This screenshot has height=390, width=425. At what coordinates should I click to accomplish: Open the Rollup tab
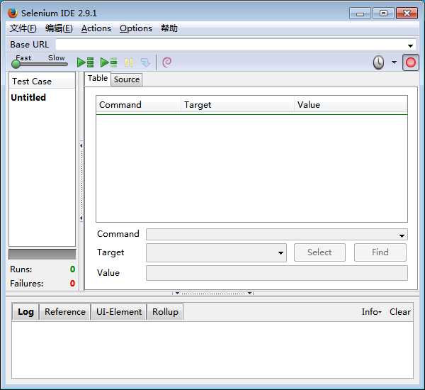click(165, 312)
